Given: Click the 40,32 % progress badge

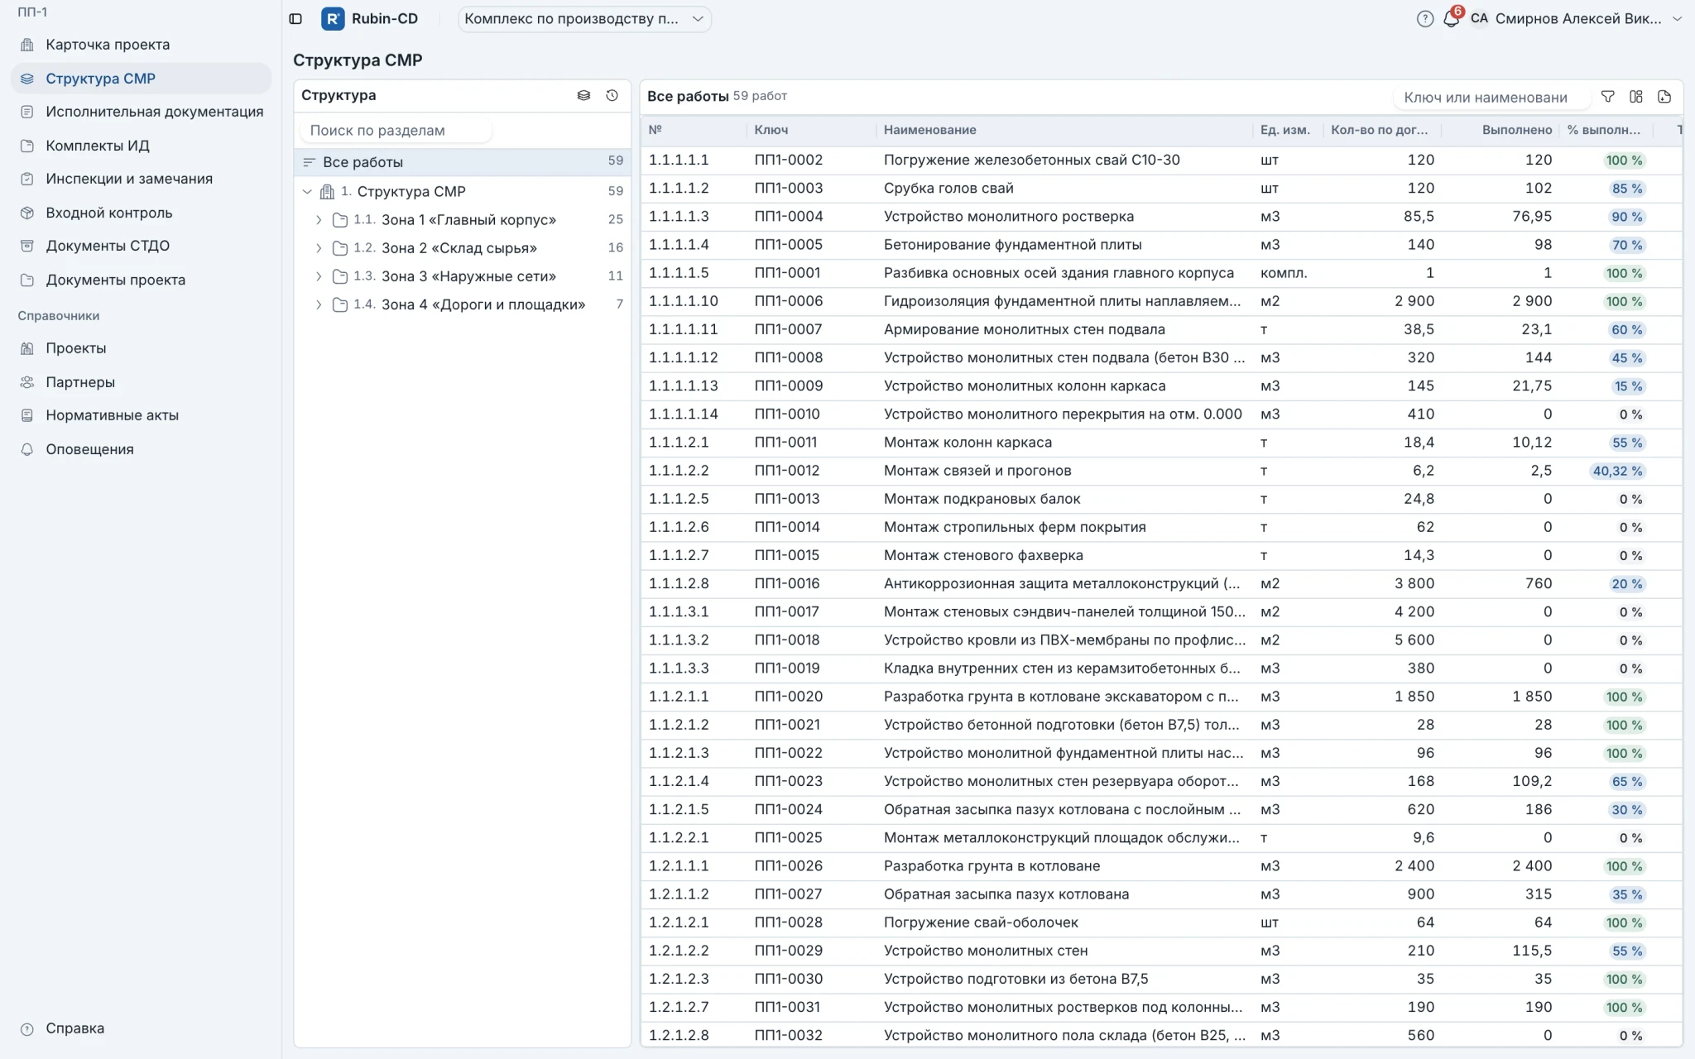Looking at the screenshot, I should (x=1617, y=471).
